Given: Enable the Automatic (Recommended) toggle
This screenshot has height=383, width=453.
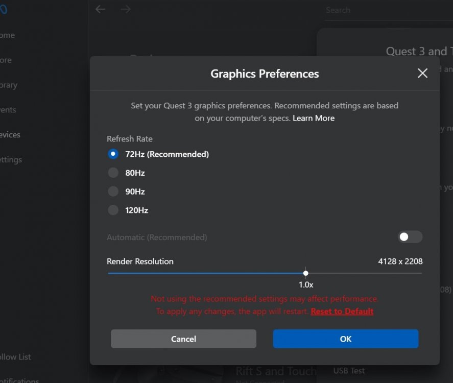Looking at the screenshot, I should pyautogui.click(x=410, y=237).
